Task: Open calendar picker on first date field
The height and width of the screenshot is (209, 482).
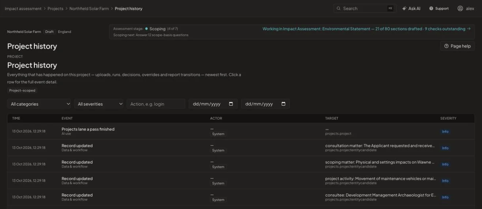Action: pos(231,104)
